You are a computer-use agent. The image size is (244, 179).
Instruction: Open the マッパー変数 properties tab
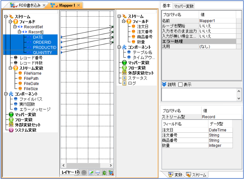184,6
